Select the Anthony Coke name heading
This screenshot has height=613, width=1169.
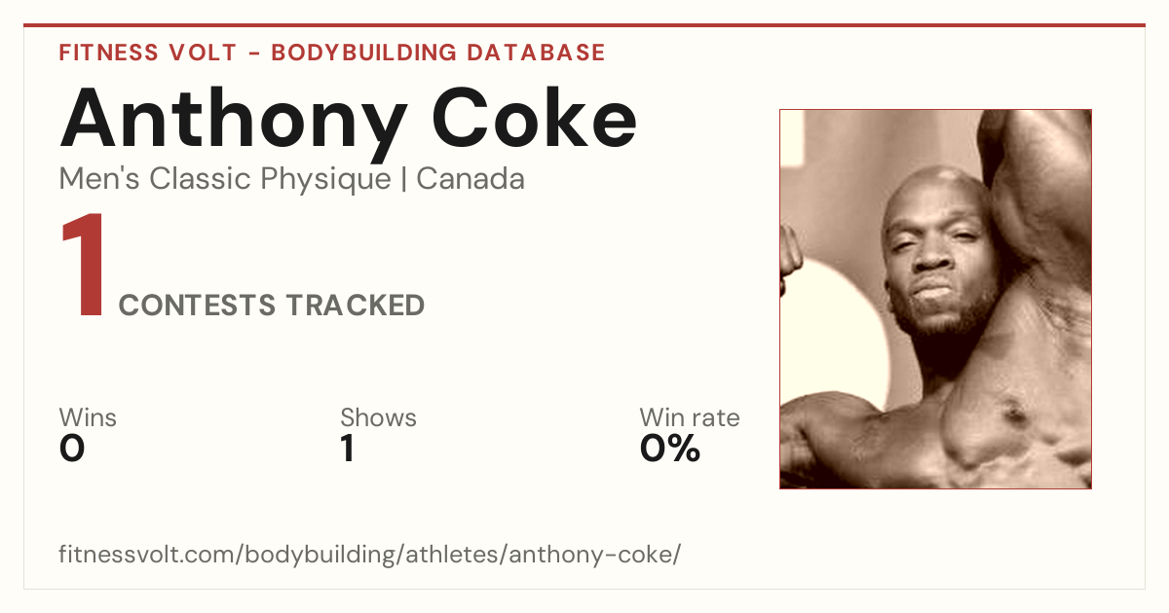[349, 116]
